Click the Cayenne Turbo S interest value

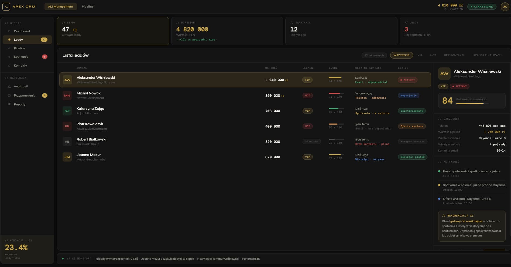point(492,138)
